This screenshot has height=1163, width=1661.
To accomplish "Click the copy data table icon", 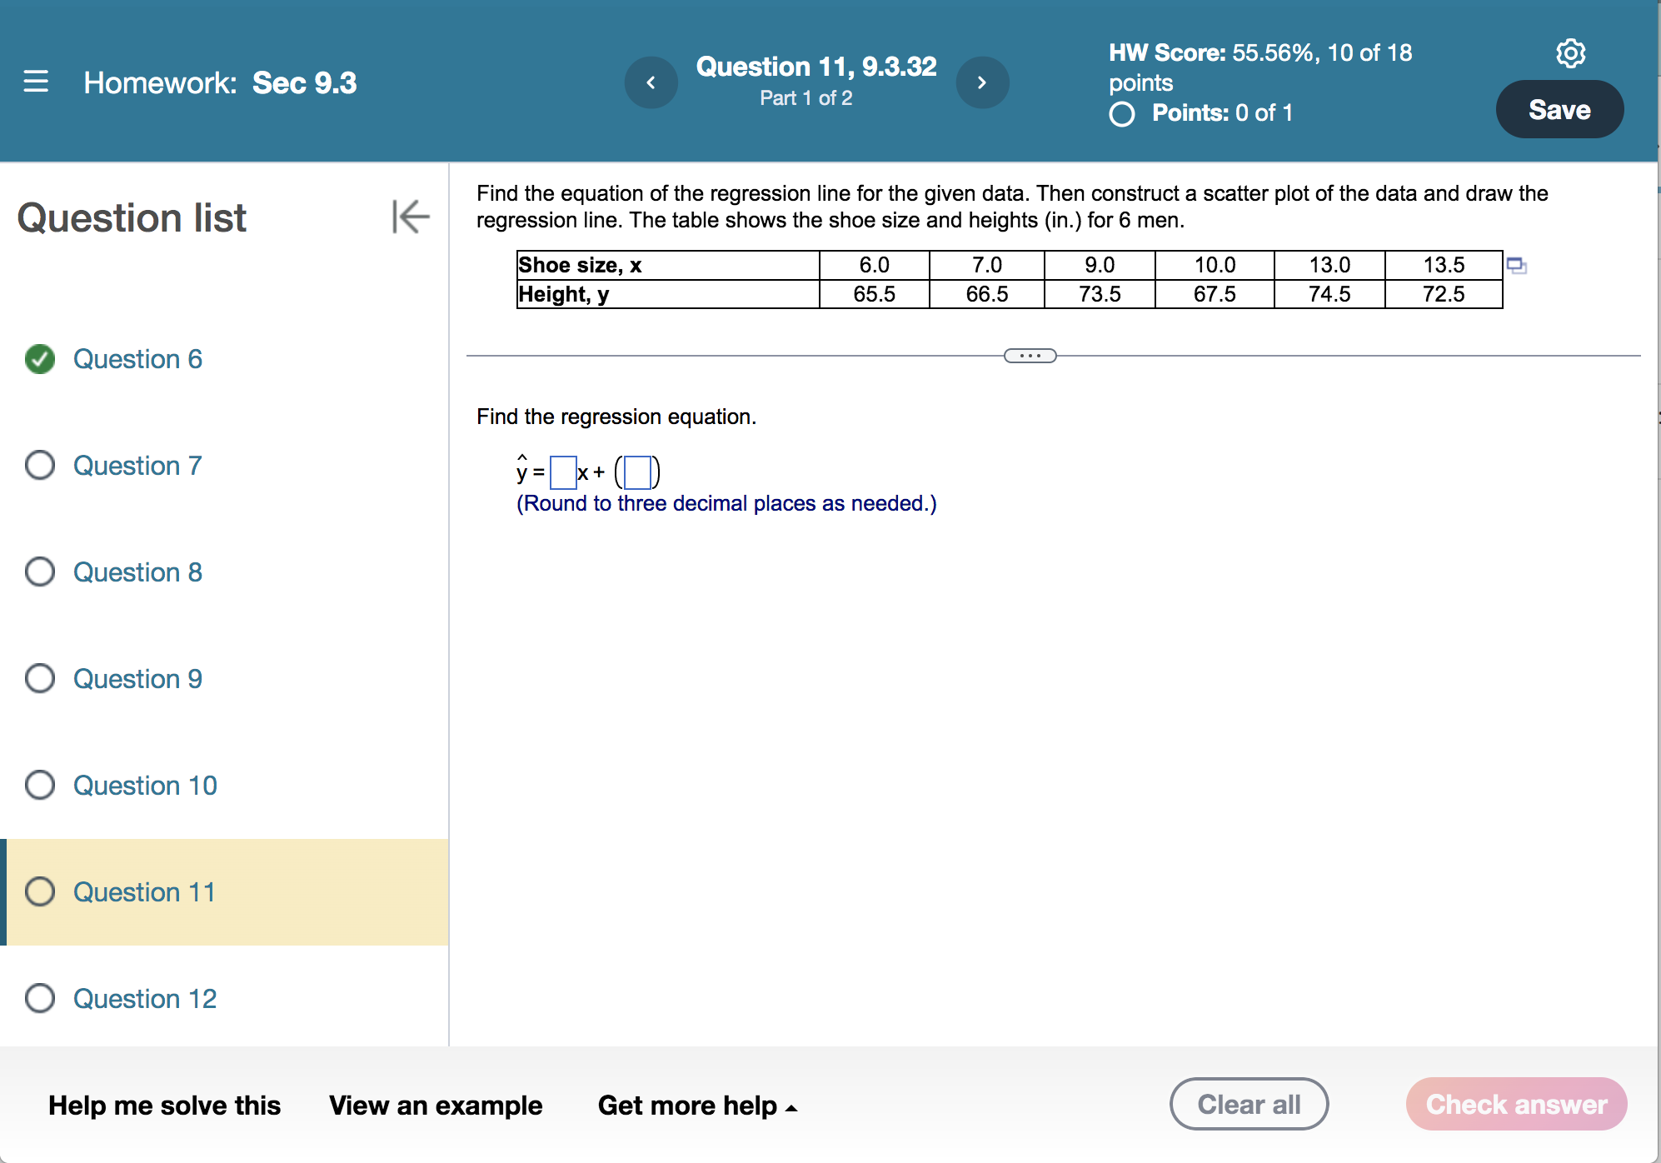I will (x=1516, y=265).
